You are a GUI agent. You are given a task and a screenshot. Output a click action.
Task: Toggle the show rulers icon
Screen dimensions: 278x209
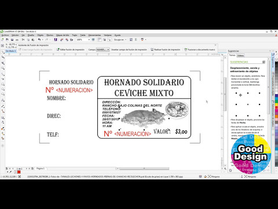coord(100,39)
